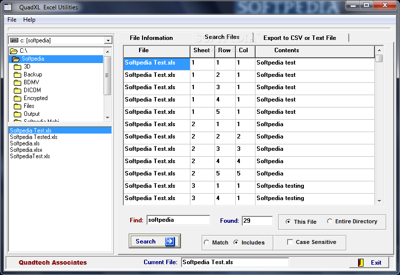Image resolution: width=400 pixels, height=275 pixels.
Task: Open the Help menu
Action: click(x=29, y=20)
